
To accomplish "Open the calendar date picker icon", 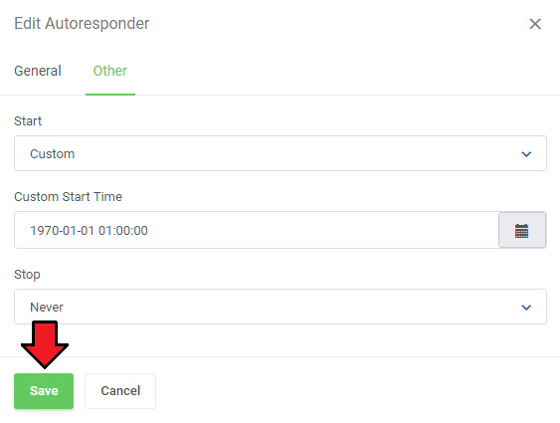I will [x=522, y=231].
